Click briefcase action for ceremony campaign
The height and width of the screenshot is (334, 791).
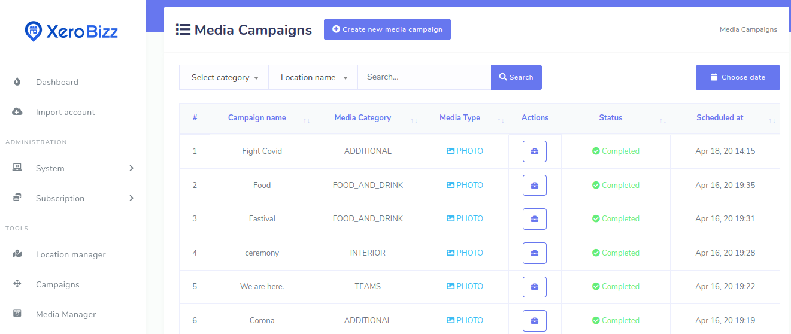point(535,253)
